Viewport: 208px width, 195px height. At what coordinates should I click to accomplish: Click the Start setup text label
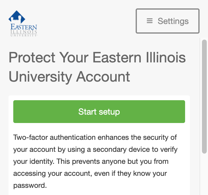pyautogui.click(x=99, y=112)
